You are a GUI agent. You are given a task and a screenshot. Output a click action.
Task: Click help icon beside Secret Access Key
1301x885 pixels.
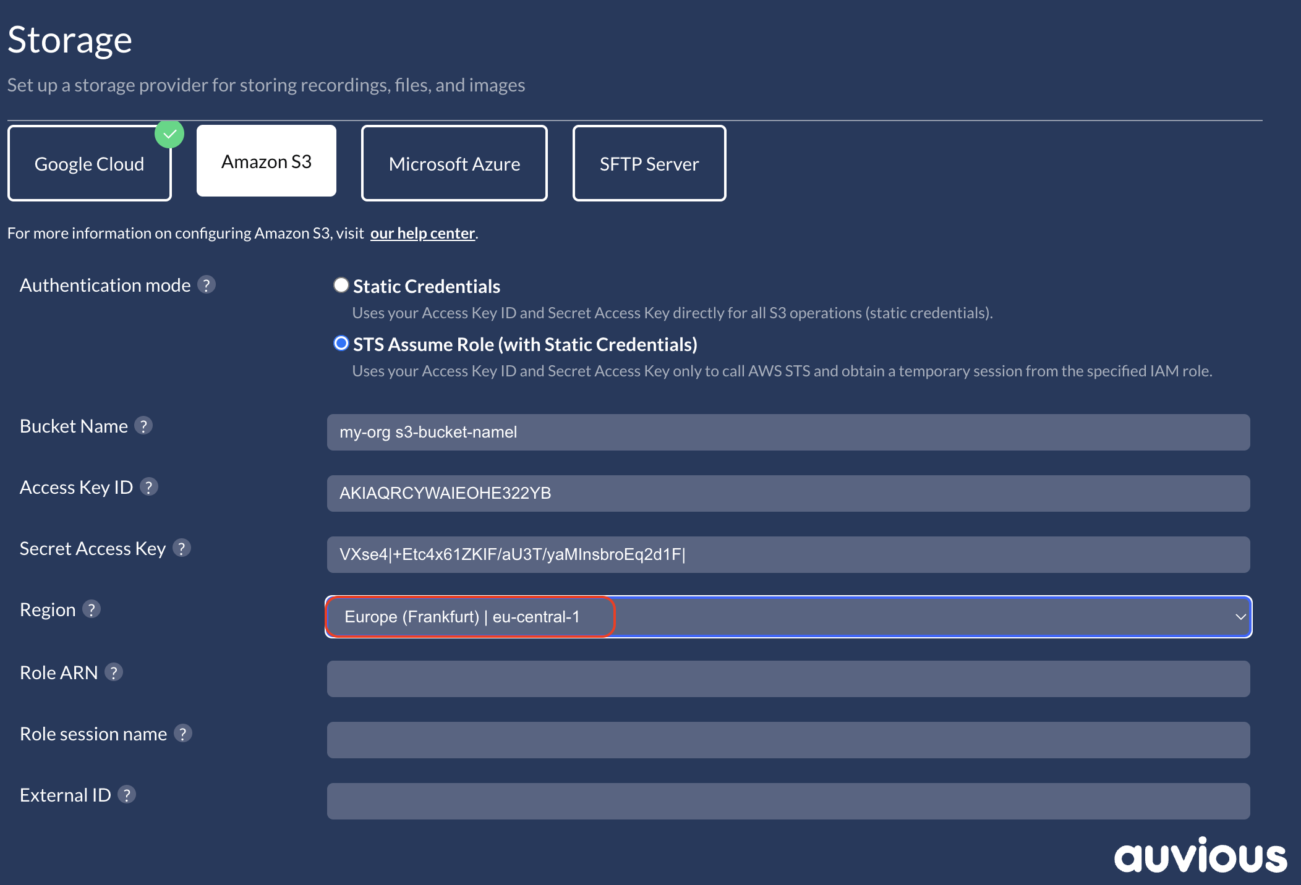coord(181,548)
